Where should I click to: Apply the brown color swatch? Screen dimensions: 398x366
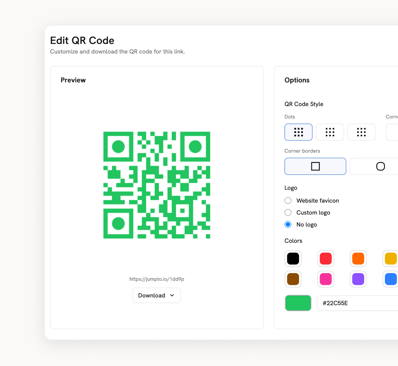click(293, 279)
